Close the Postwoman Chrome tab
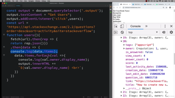Screen dimensions: 175x98 point(166,4)
